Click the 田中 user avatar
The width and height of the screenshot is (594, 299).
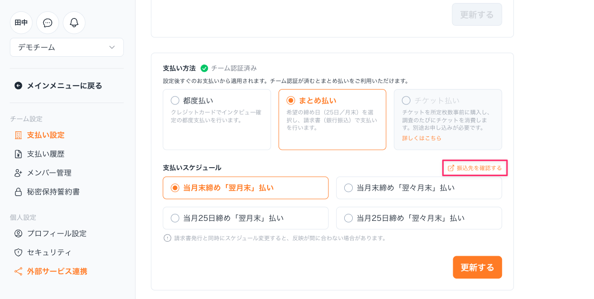pyautogui.click(x=21, y=23)
